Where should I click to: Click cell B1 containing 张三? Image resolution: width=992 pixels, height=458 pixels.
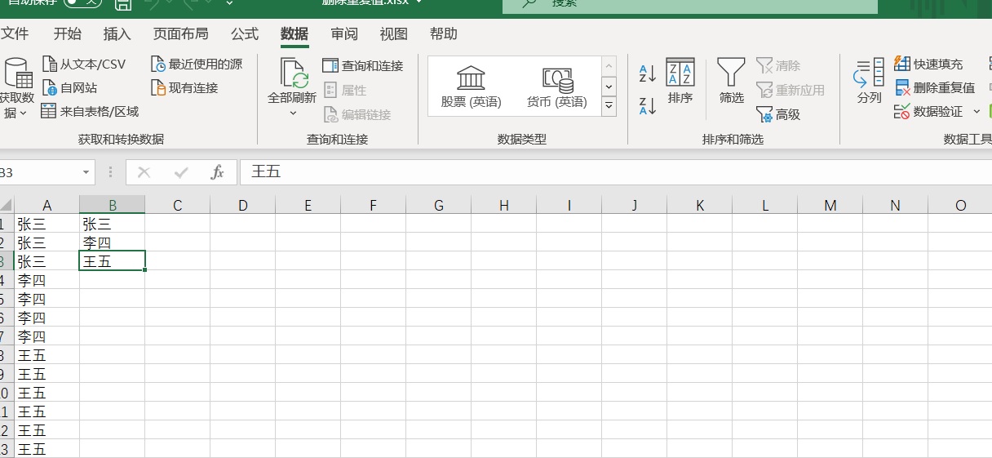pos(113,224)
